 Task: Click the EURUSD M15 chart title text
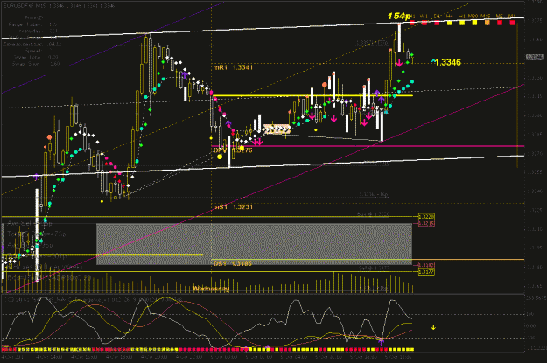59,6
